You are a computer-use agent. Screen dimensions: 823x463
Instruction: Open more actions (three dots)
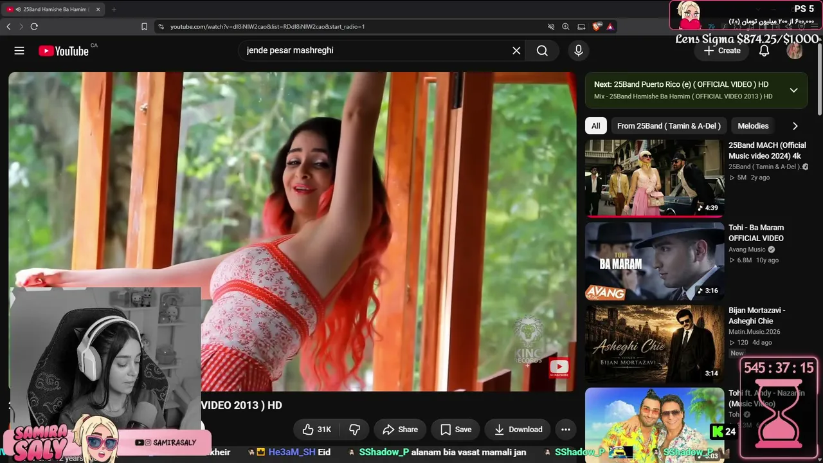pyautogui.click(x=566, y=430)
